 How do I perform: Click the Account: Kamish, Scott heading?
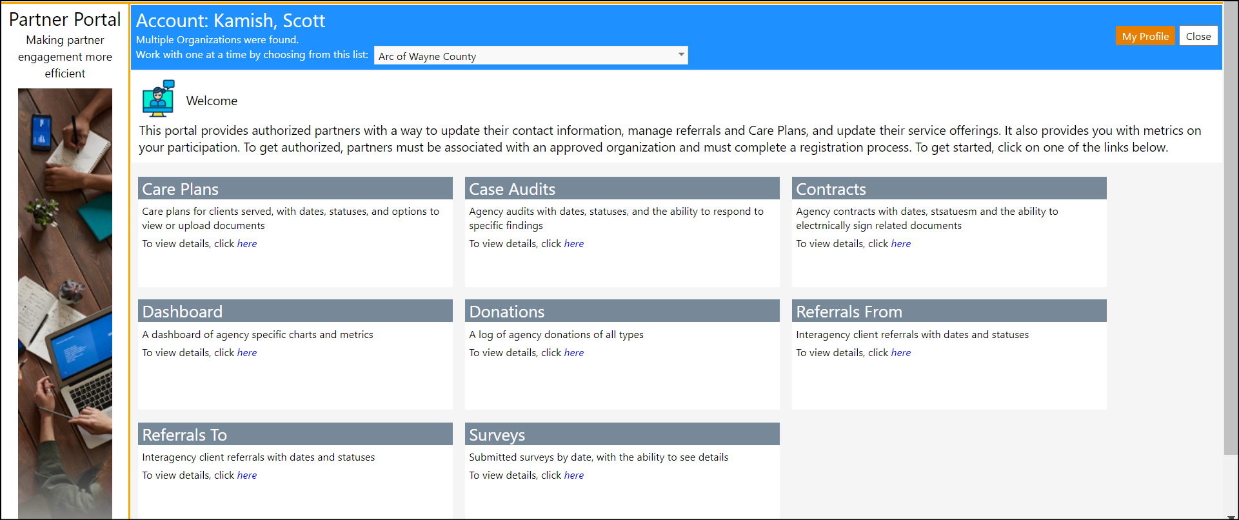coord(230,21)
